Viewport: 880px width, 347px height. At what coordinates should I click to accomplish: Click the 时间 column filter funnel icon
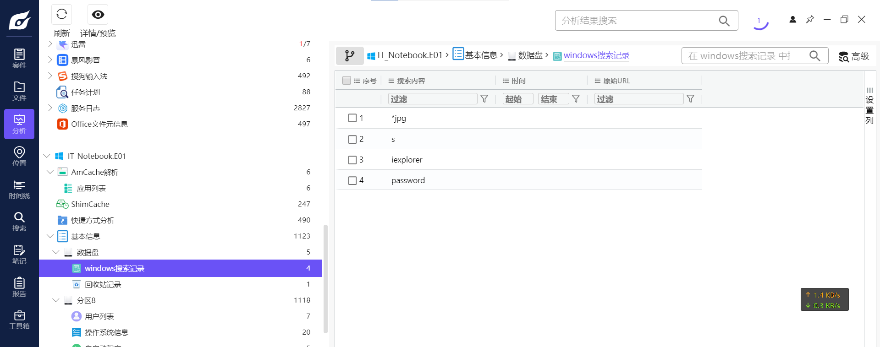click(576, 99)
